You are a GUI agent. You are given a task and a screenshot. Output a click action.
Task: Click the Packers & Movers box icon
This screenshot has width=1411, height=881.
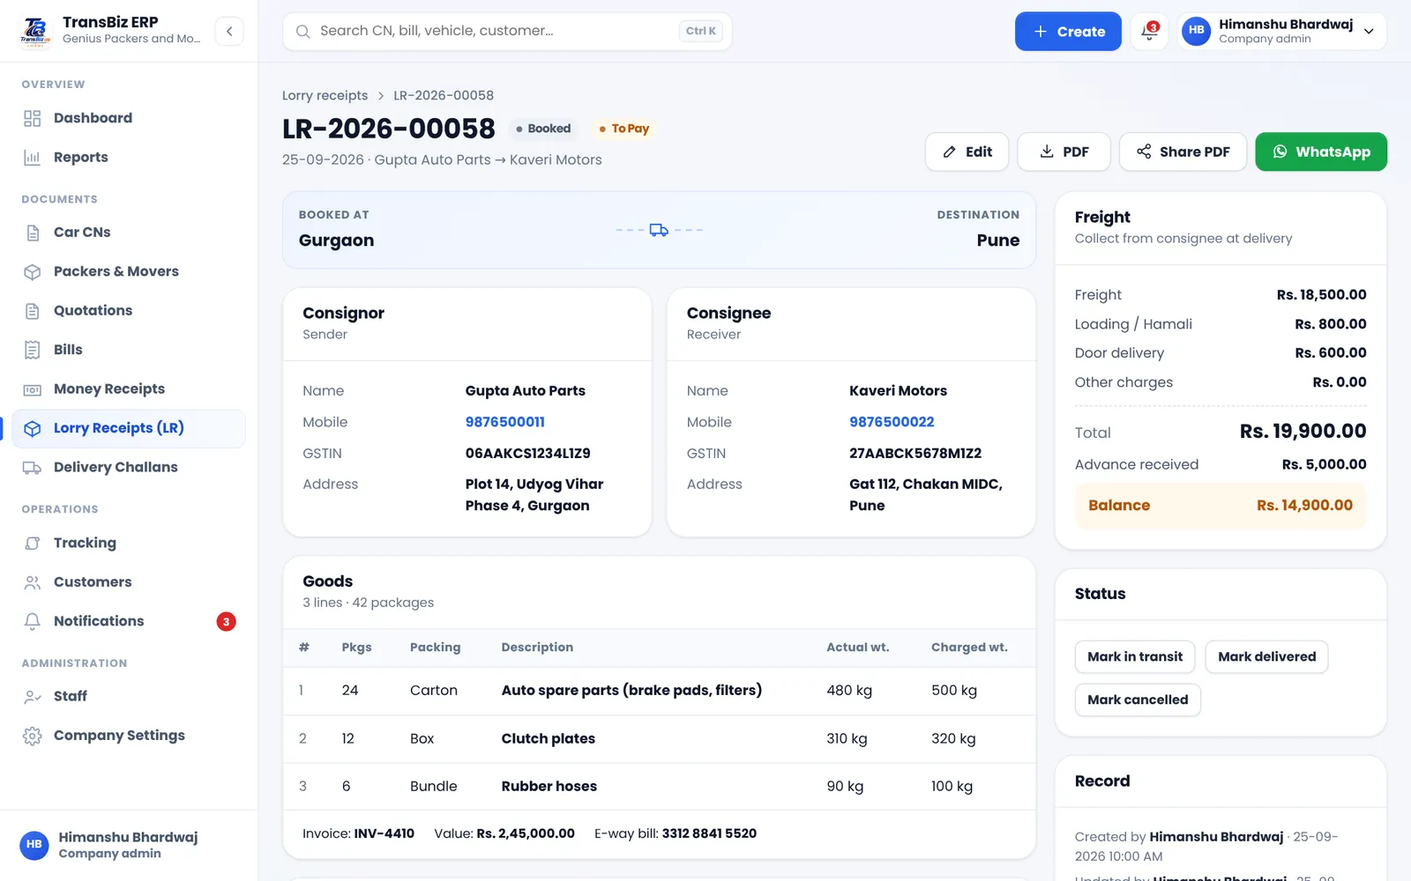33,271
